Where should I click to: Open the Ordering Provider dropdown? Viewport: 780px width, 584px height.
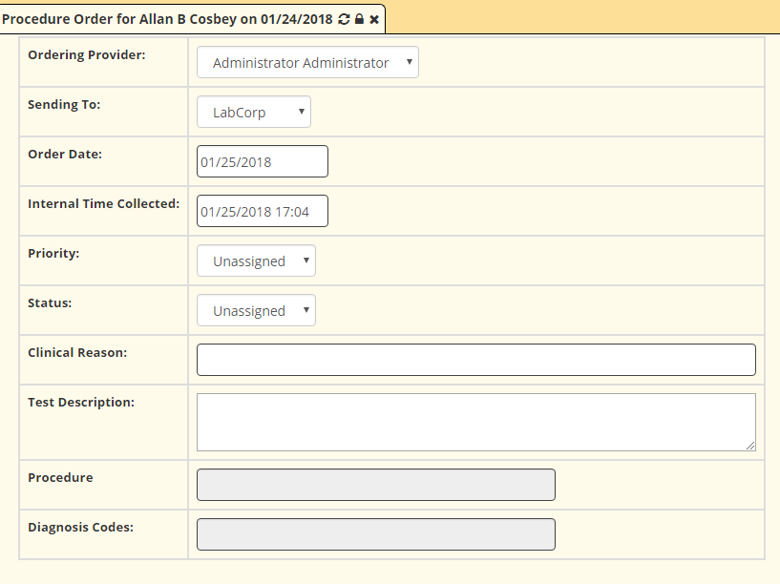[307, 62]
